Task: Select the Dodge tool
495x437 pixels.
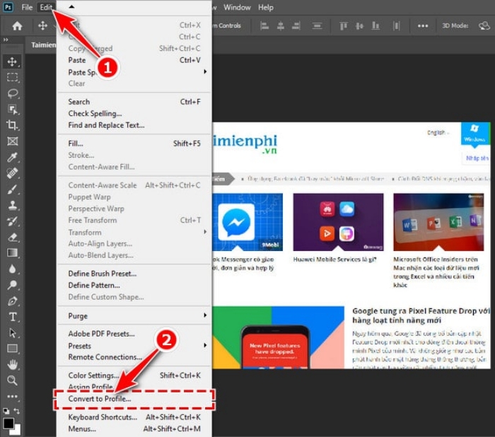Action: 12,285
